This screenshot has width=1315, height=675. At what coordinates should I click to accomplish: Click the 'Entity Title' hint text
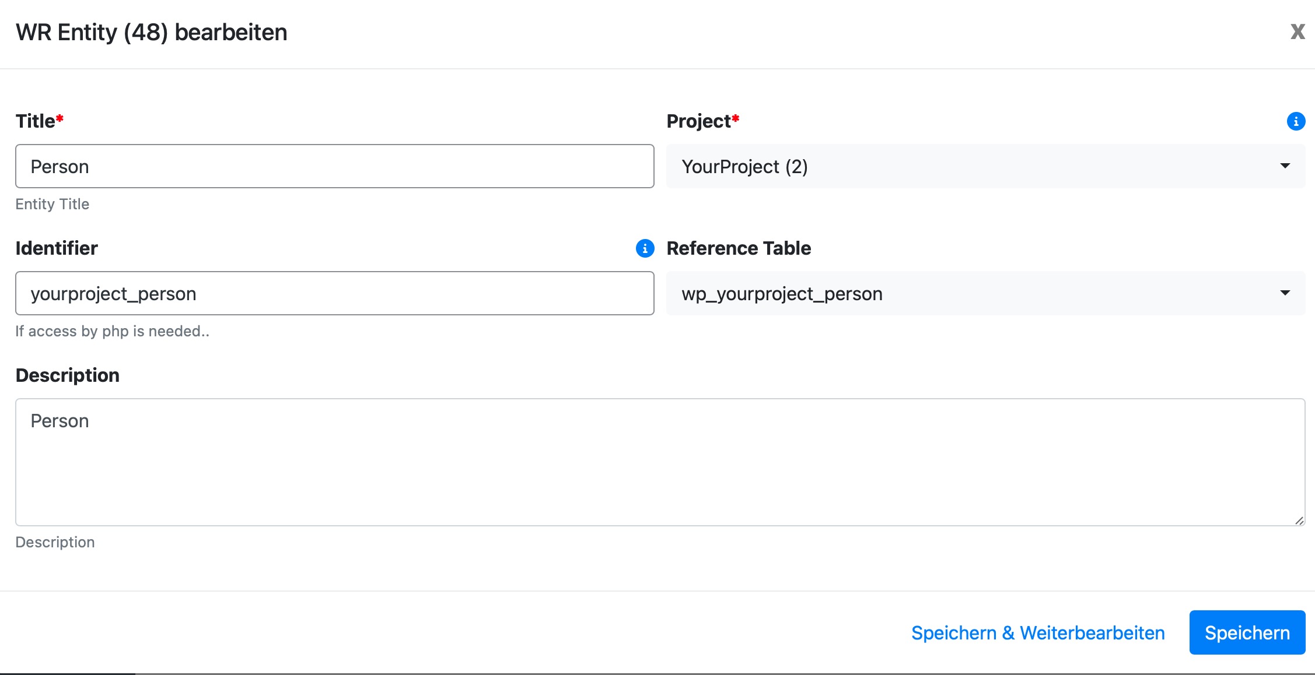[53, 204]
